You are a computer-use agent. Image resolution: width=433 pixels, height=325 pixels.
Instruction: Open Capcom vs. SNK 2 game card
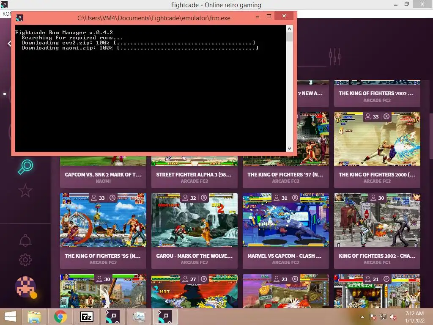[x=103, y=172]
